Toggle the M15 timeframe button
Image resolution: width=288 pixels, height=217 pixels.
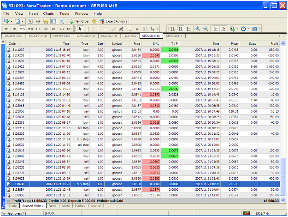tap(22, 29)
